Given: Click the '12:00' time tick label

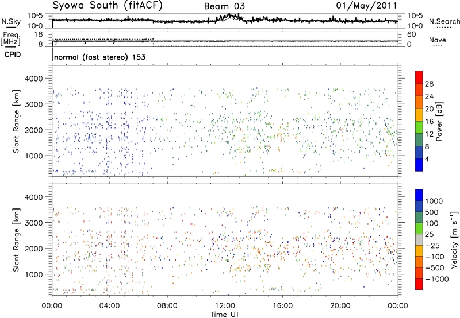Looking at the screenshot, I should (x=225, y=306).
